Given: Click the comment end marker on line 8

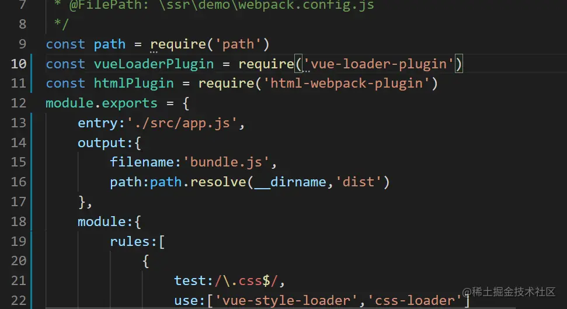Looking at the screenshot, I should pyautogui.click(x=61, y=25).
